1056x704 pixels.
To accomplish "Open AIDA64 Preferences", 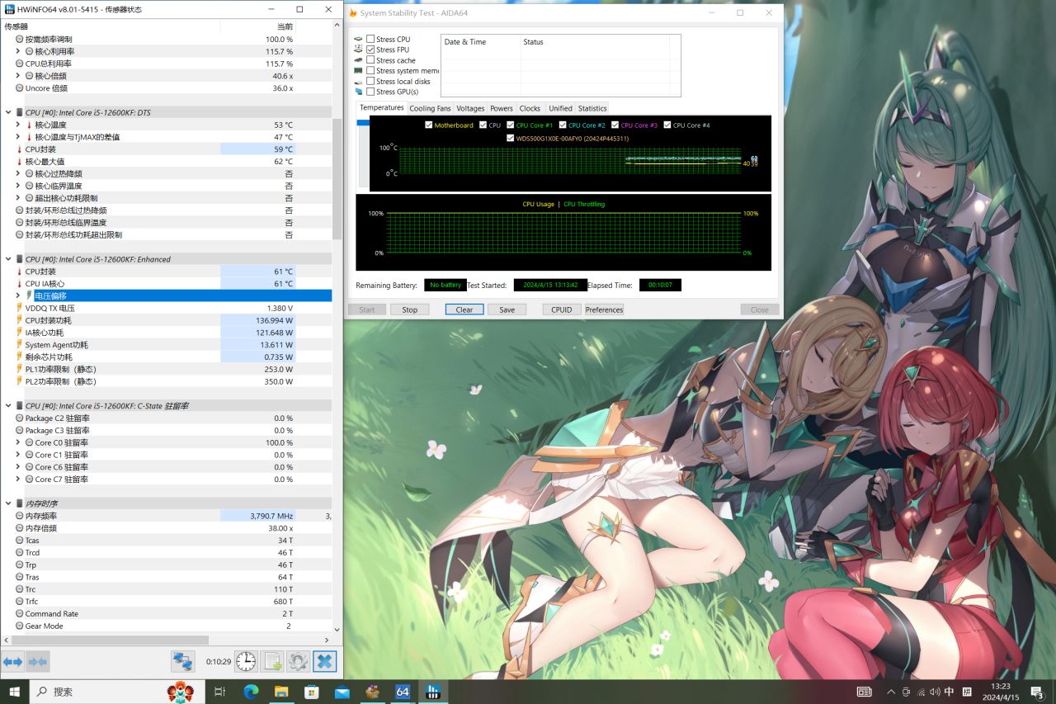I will [605, 309].
